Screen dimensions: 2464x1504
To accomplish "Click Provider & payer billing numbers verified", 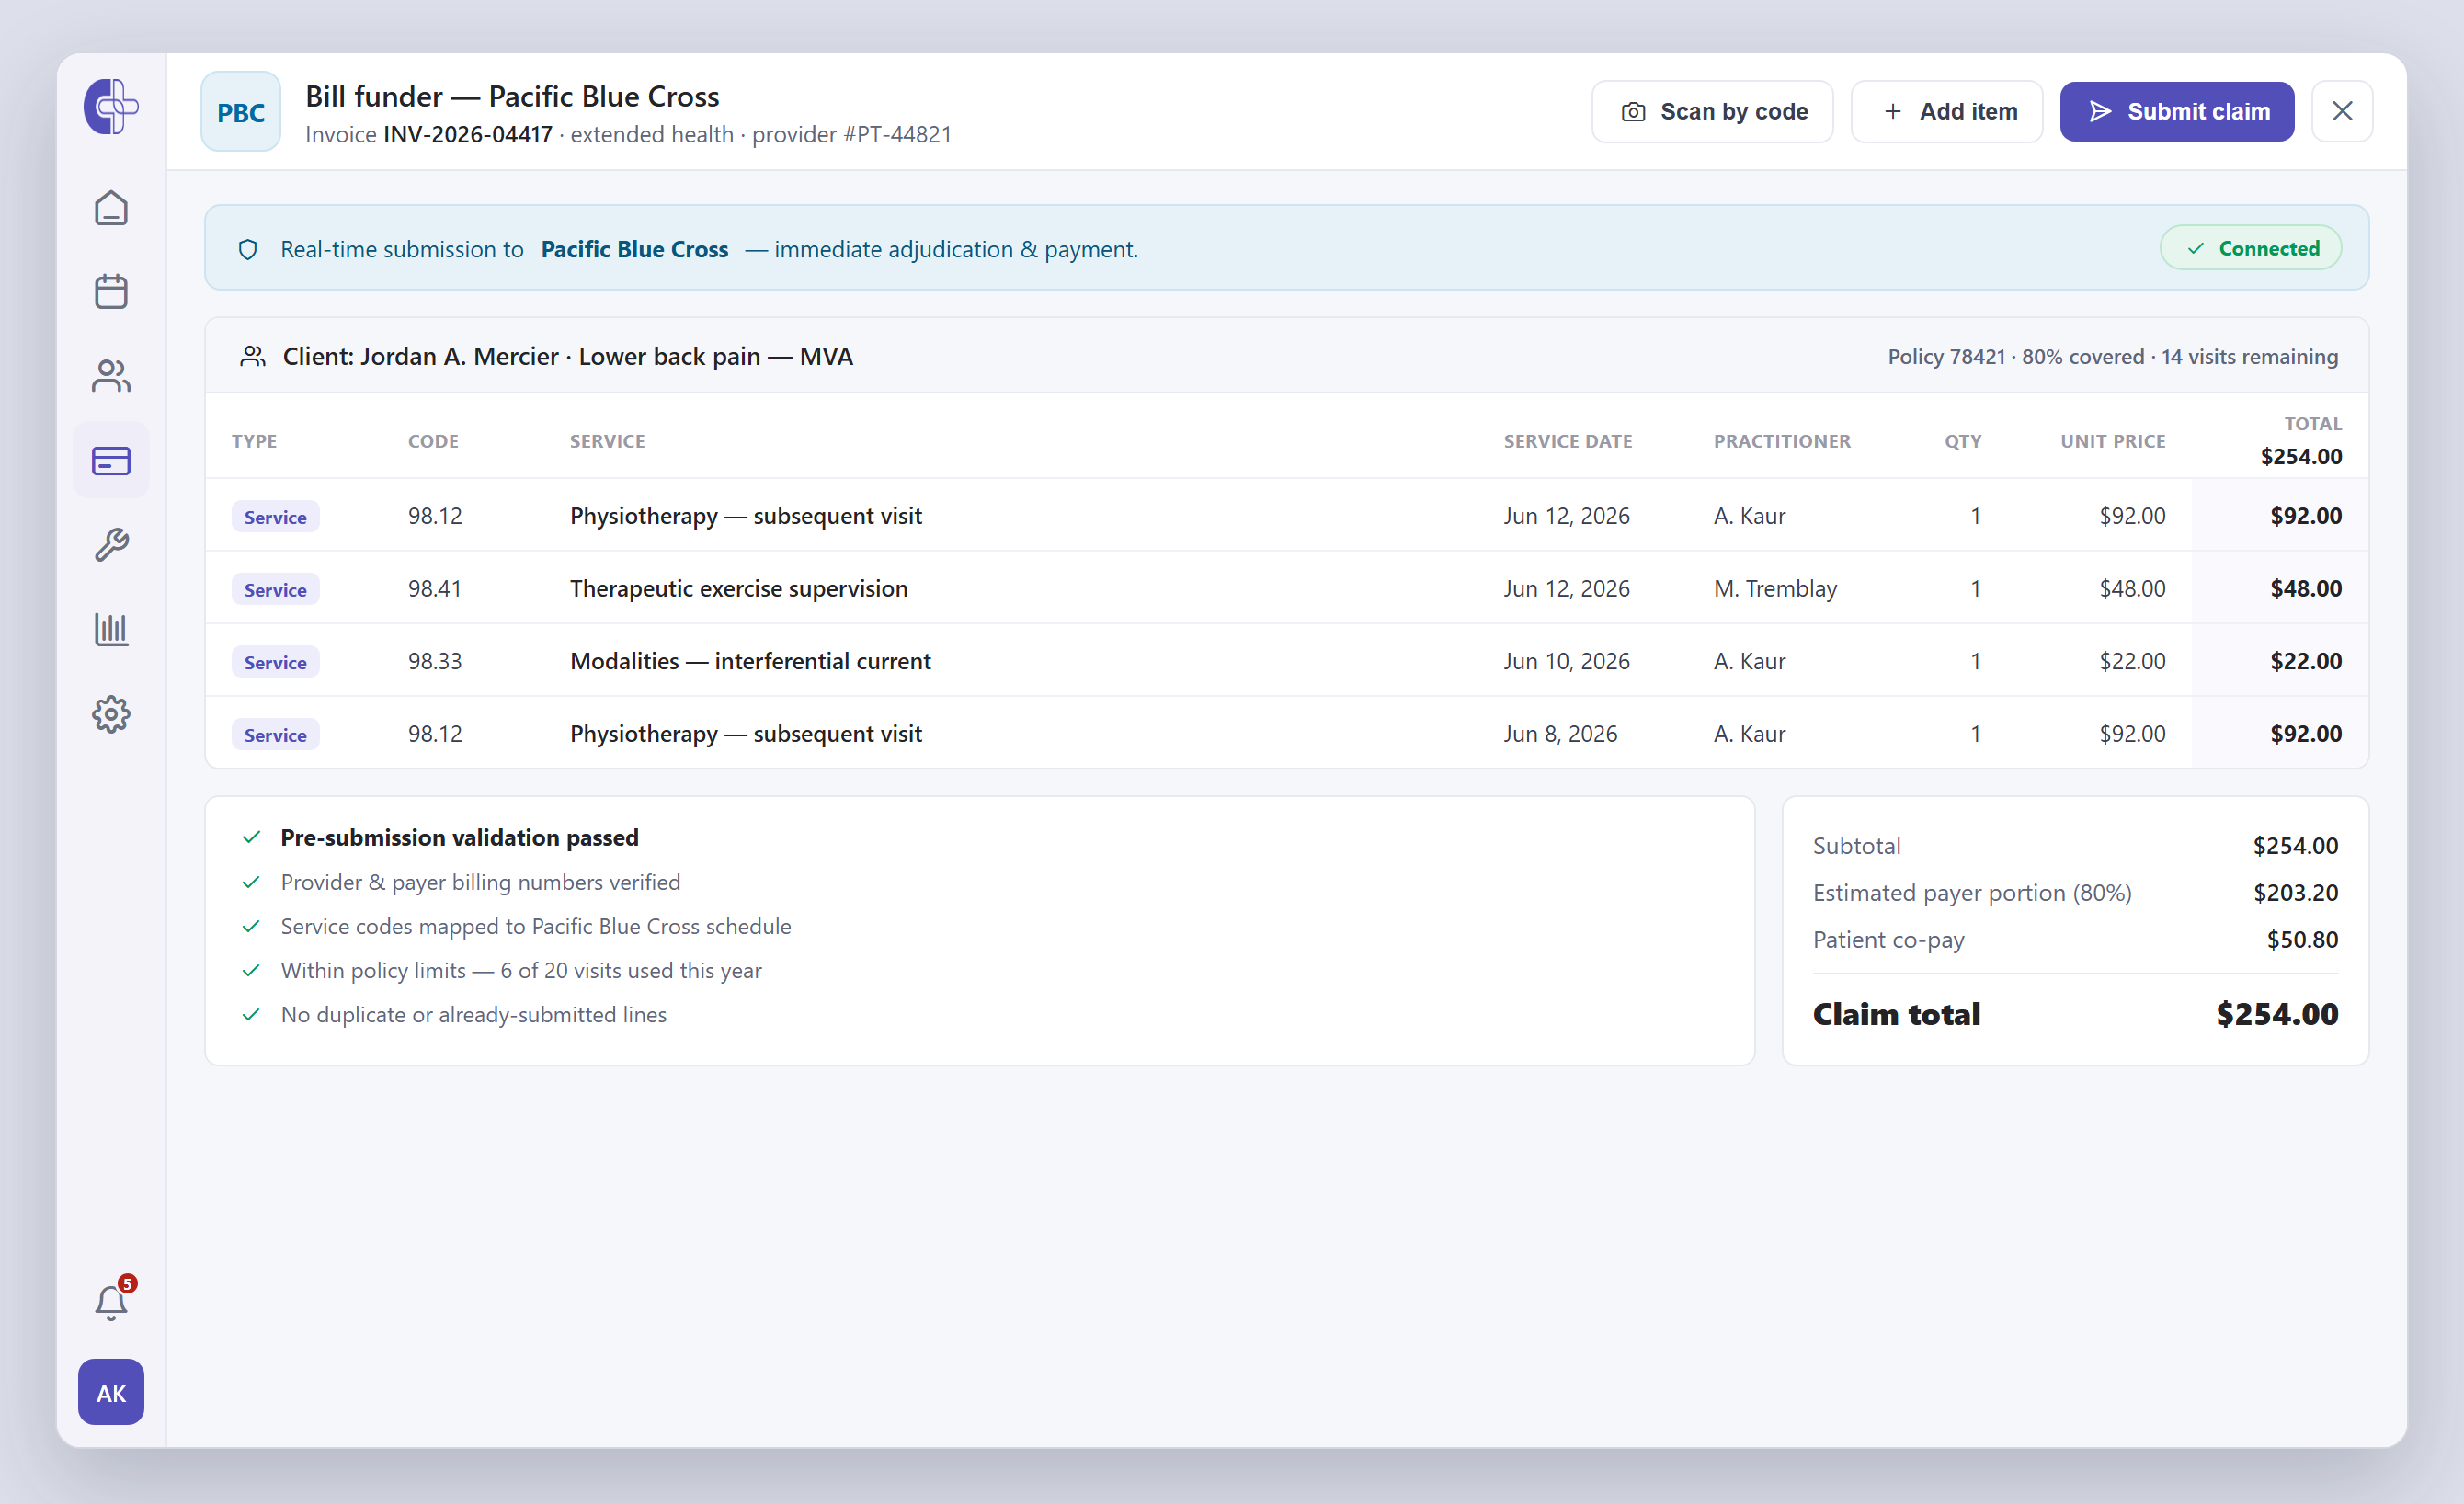I will (x=481, y=882).
